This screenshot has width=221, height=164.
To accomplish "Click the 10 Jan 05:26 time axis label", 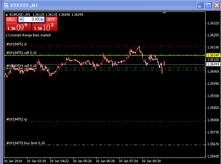I will [82, 161].
